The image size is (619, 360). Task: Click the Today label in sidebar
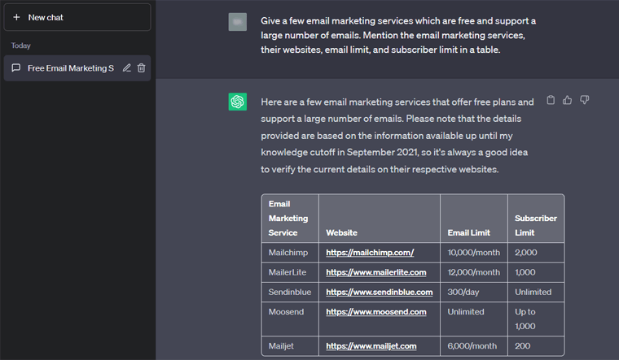[x=21, y=46]
